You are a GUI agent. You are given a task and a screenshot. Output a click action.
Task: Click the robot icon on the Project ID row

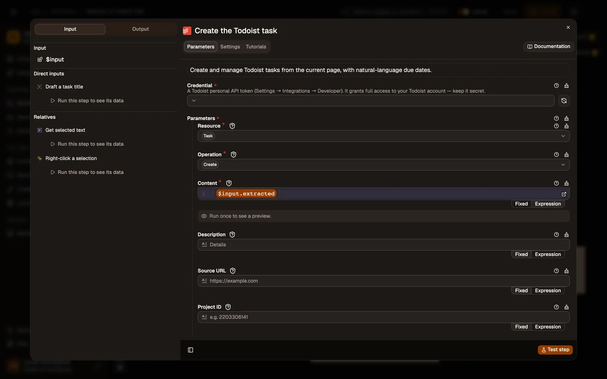(x=566, y=307)
